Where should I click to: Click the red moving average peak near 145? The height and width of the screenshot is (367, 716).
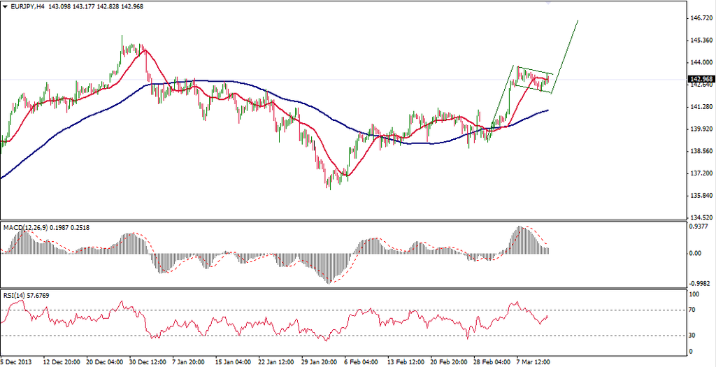pyautogui.click(x=144, y=50)
